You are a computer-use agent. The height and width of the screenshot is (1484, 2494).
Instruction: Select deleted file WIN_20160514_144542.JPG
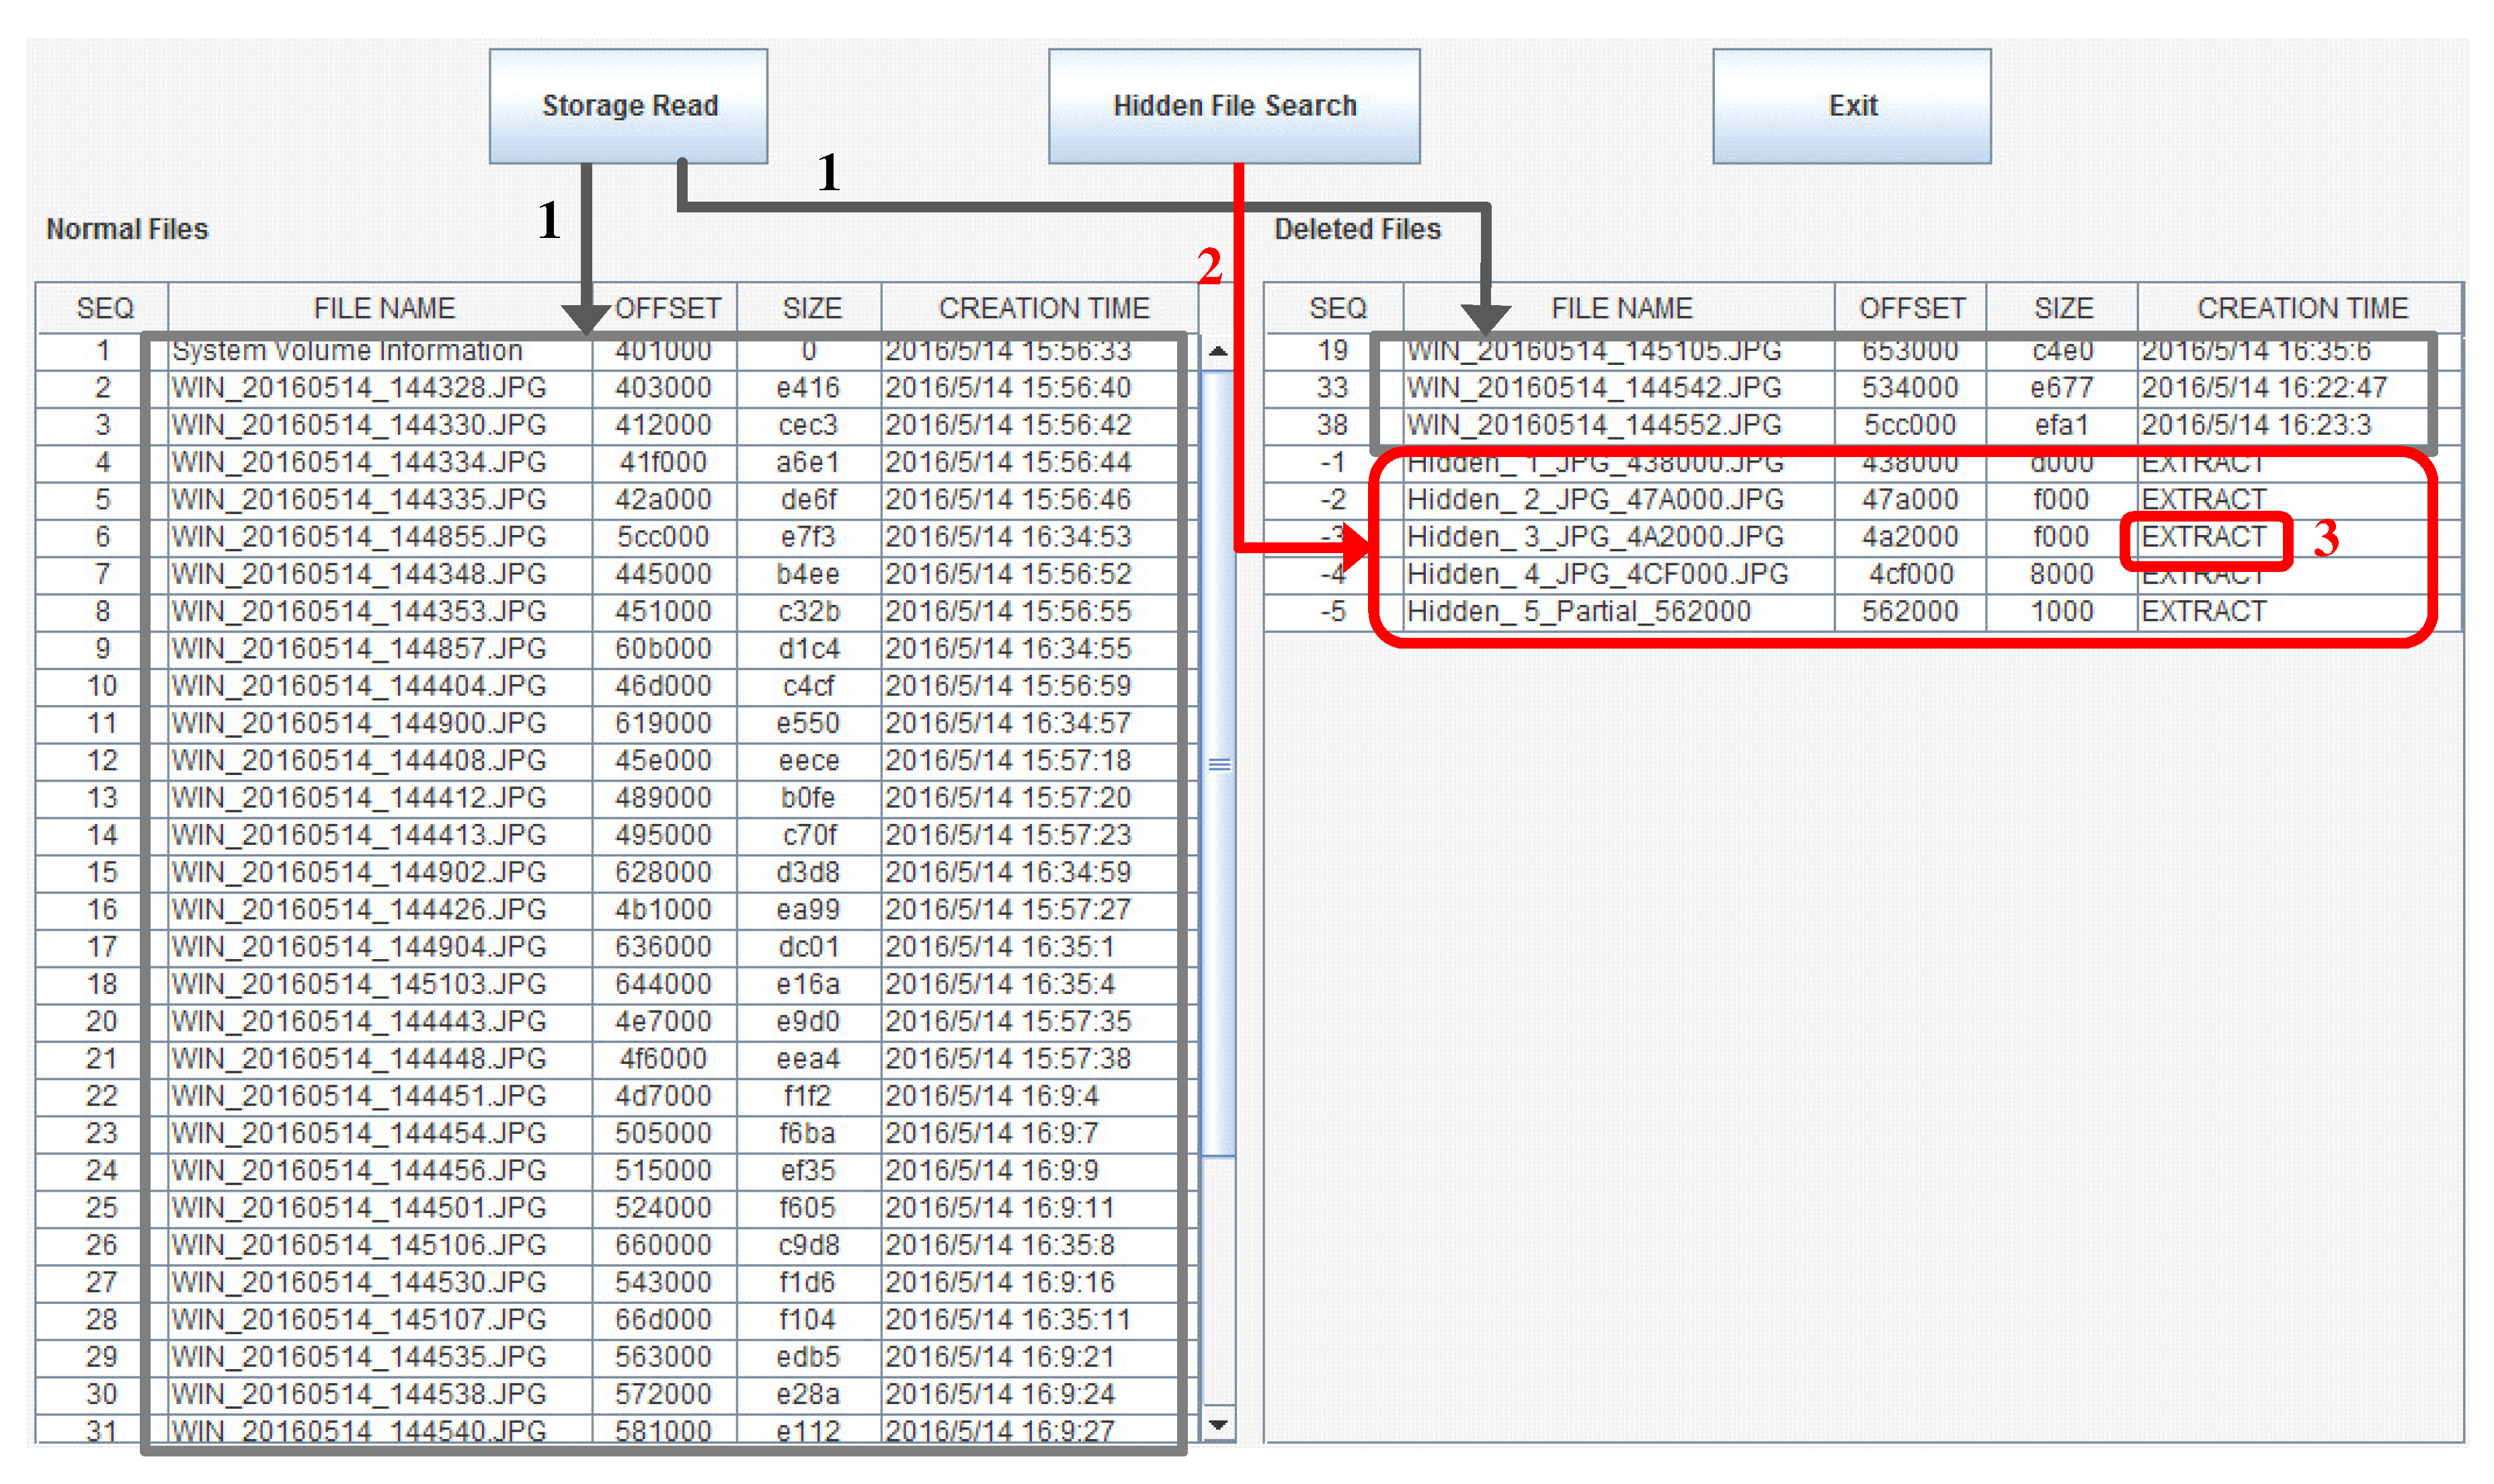pos(1593,388)
